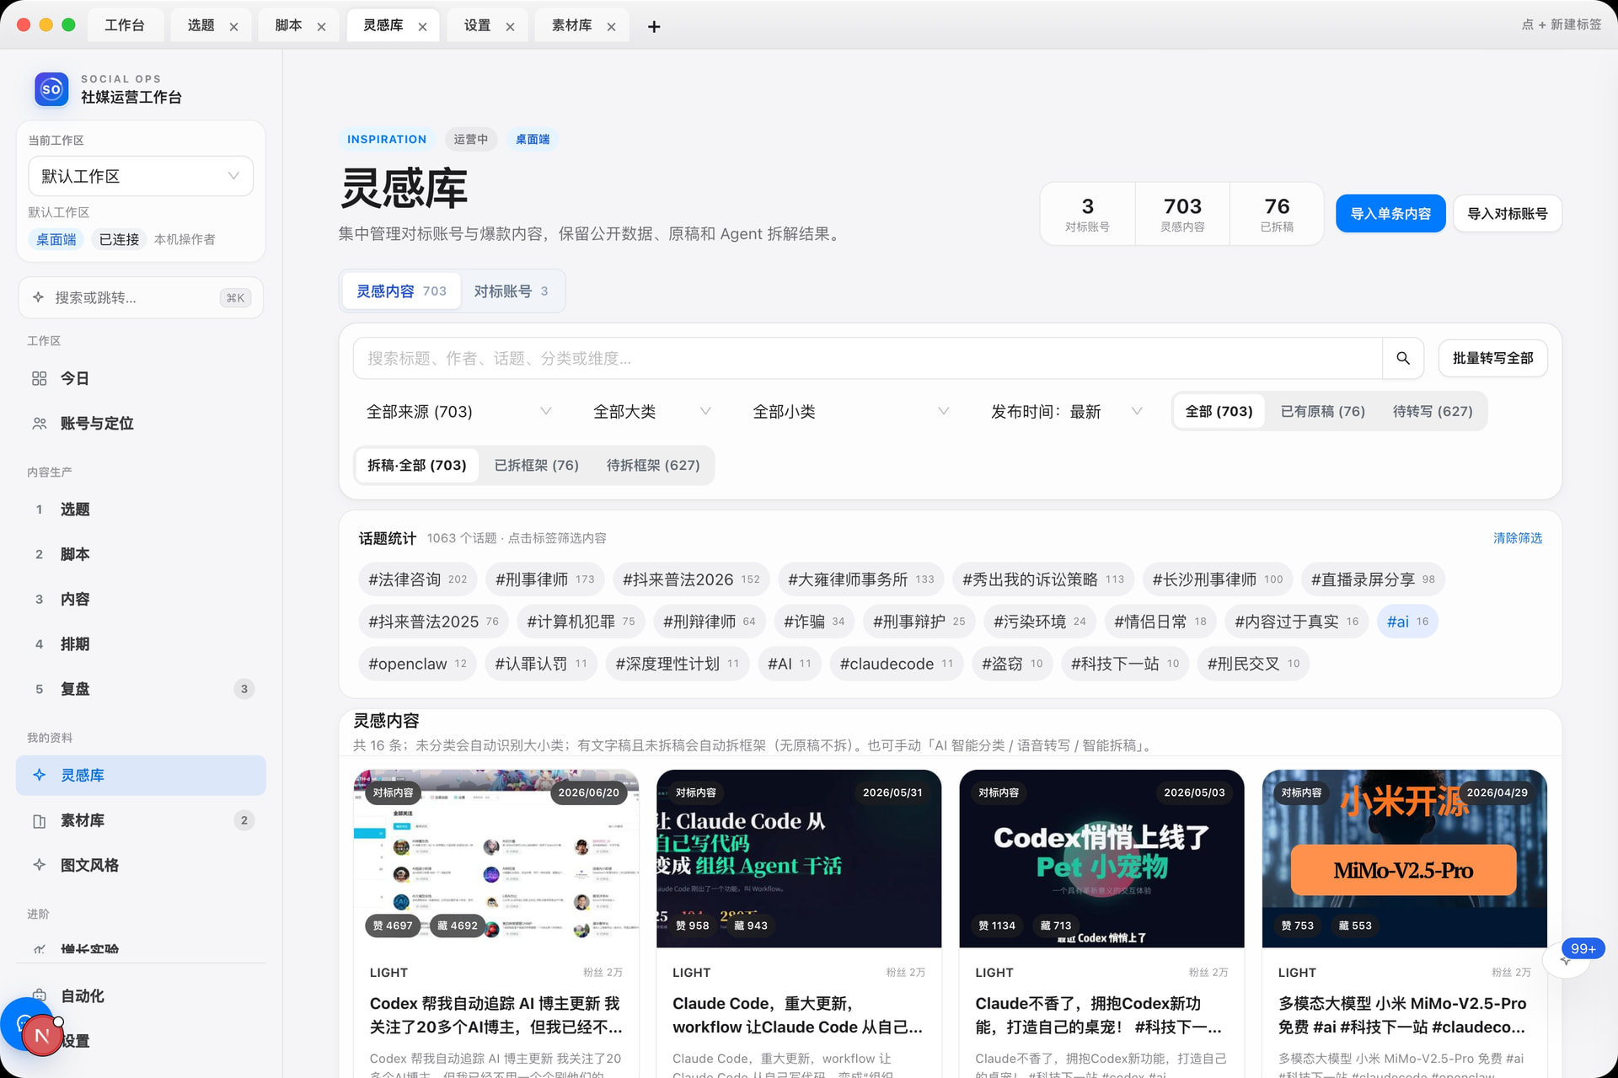Viewport: 1618px width, 1078px height.
Task: Click the 桌面端 badge in header
Action: [x=533, y=140]
